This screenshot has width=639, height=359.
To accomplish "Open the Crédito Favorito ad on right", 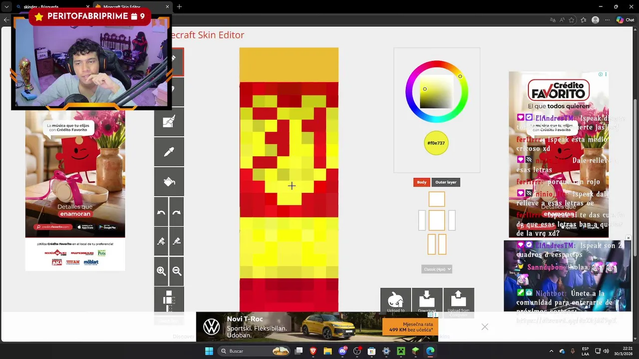I will [559, 155].
